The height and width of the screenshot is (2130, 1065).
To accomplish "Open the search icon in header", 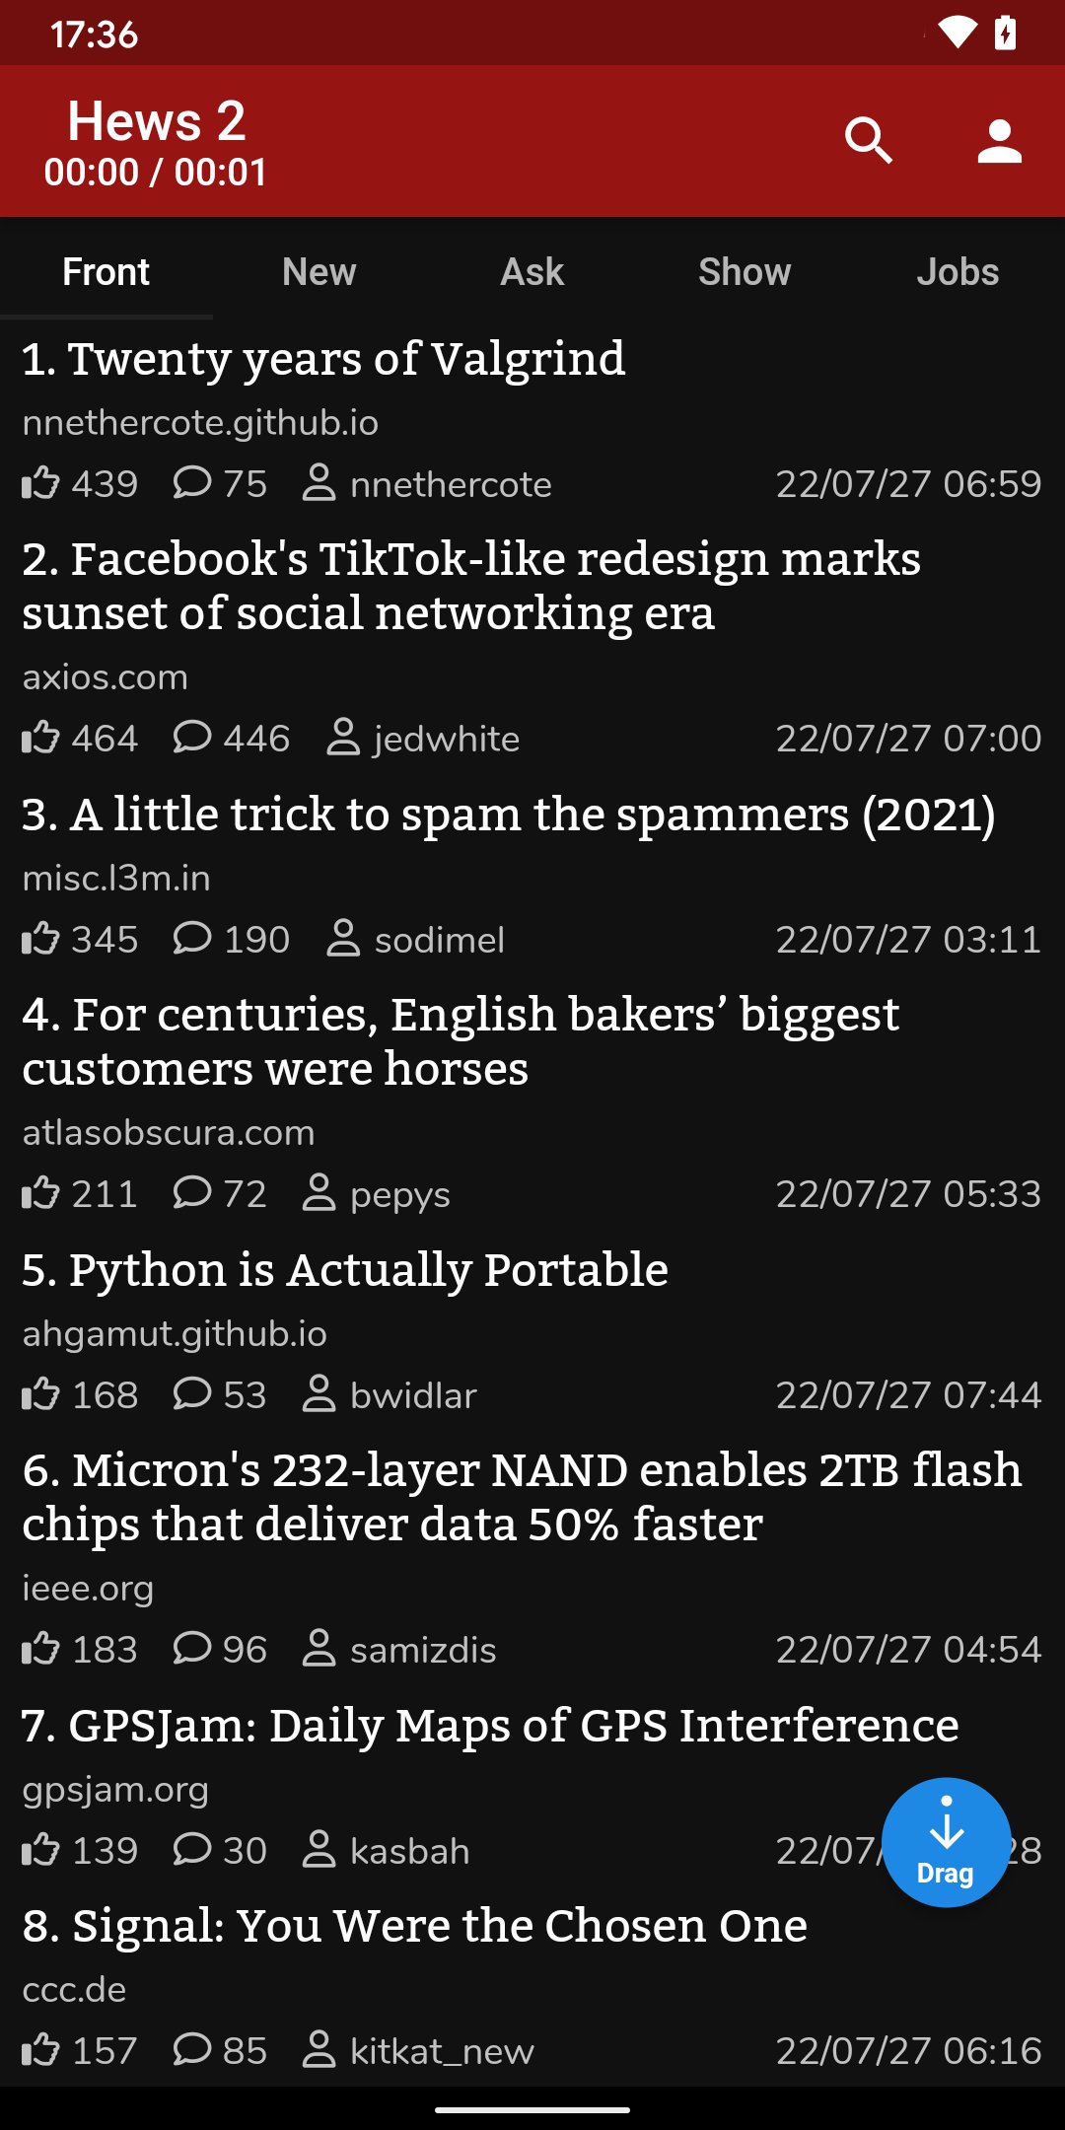I will pos(868,141).
